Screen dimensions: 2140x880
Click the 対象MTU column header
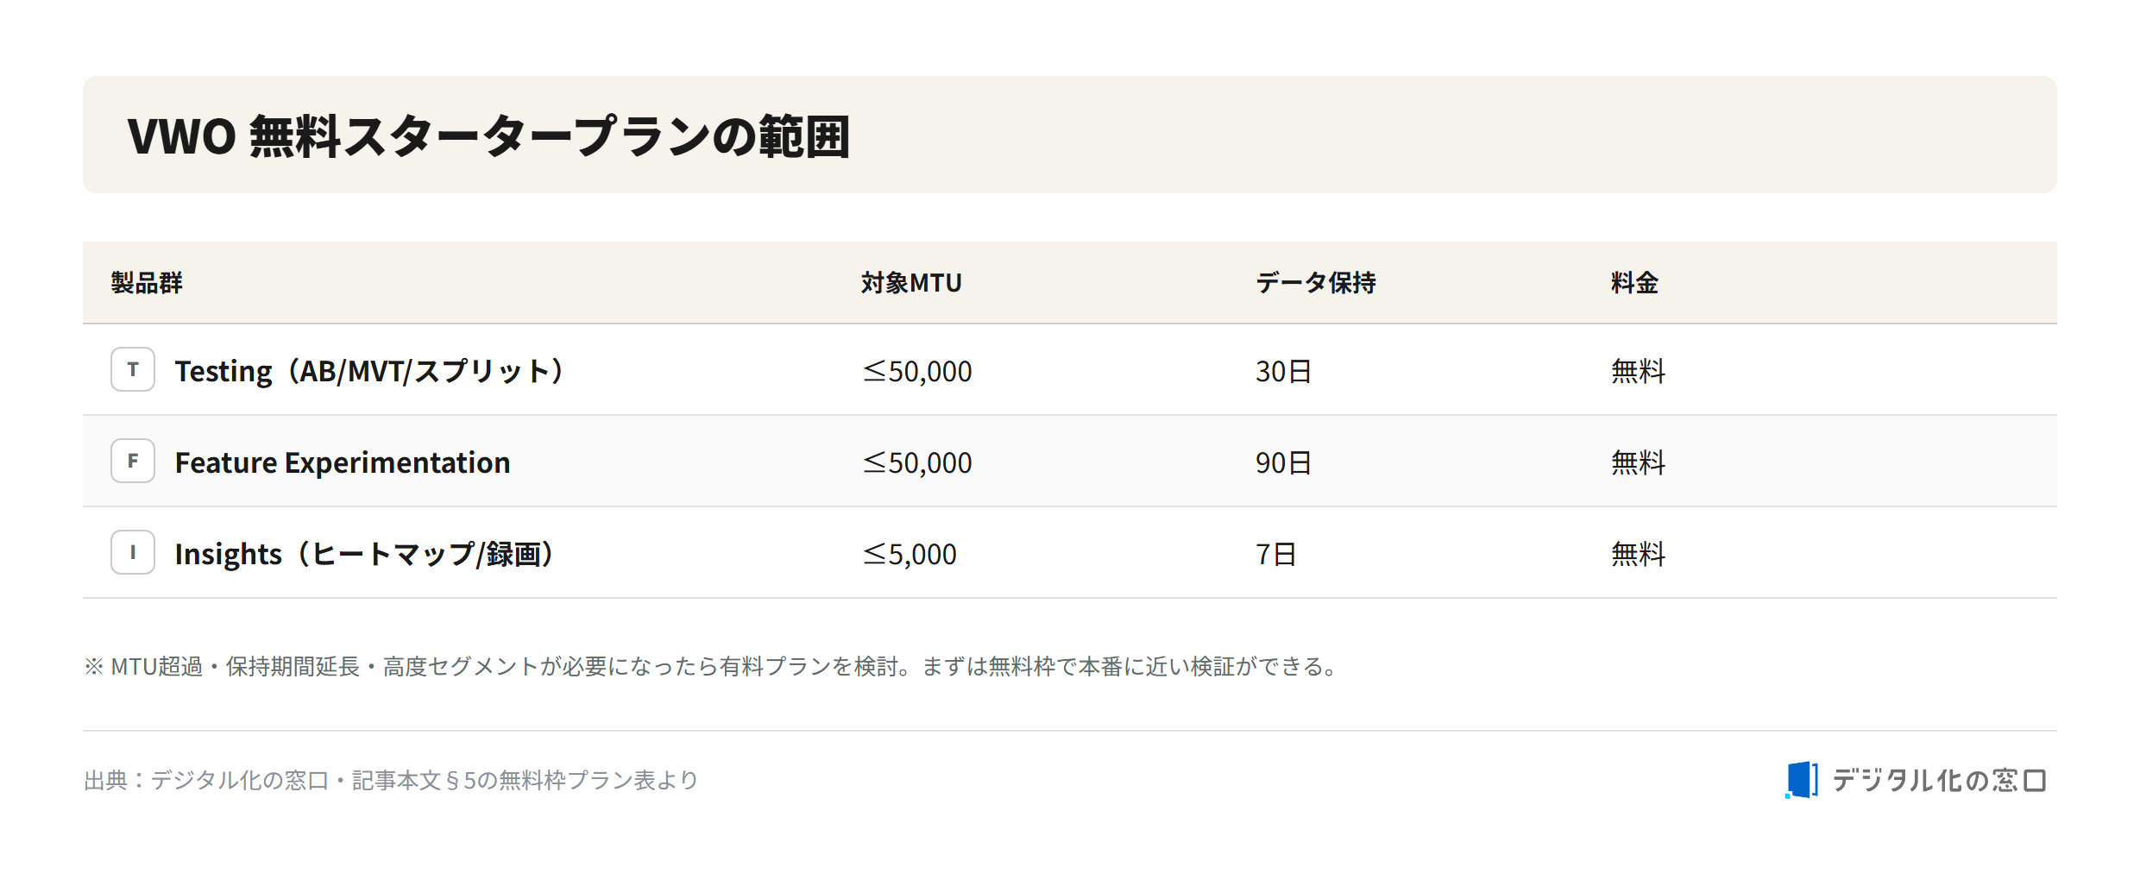point(911,283)
